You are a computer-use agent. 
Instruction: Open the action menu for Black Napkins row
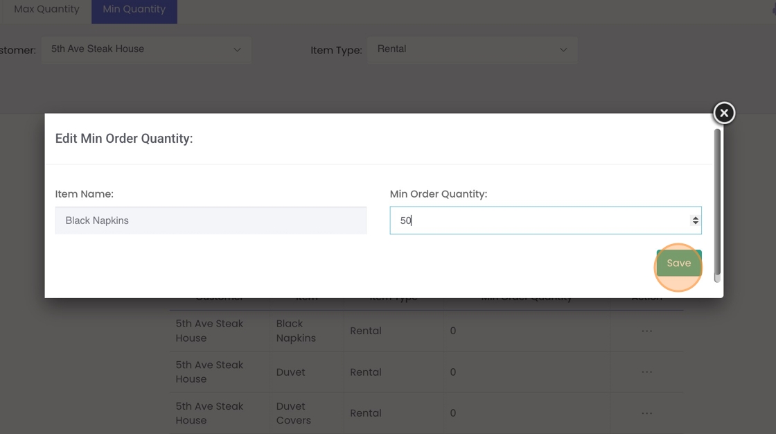(x=646, y=331)
